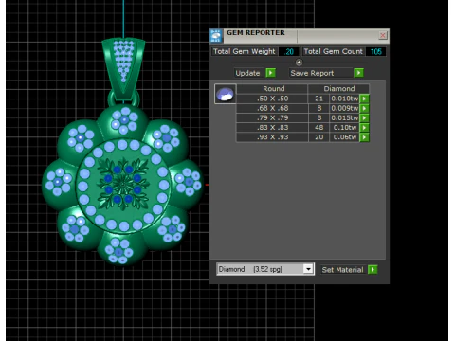Click the Set Material green arrow
Image resolution: width=455 pixels, height=341 pixels.
click(373, 270)
